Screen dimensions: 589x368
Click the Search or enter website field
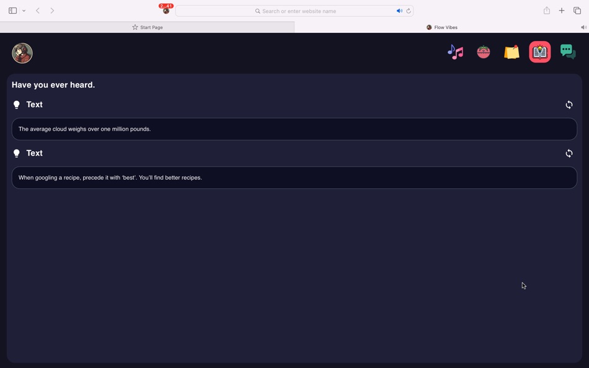pos(294,11)
